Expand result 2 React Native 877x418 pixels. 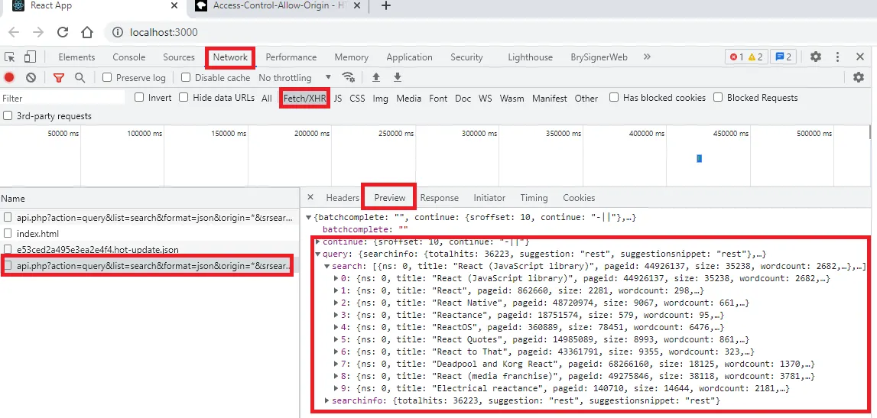point(336,303)
